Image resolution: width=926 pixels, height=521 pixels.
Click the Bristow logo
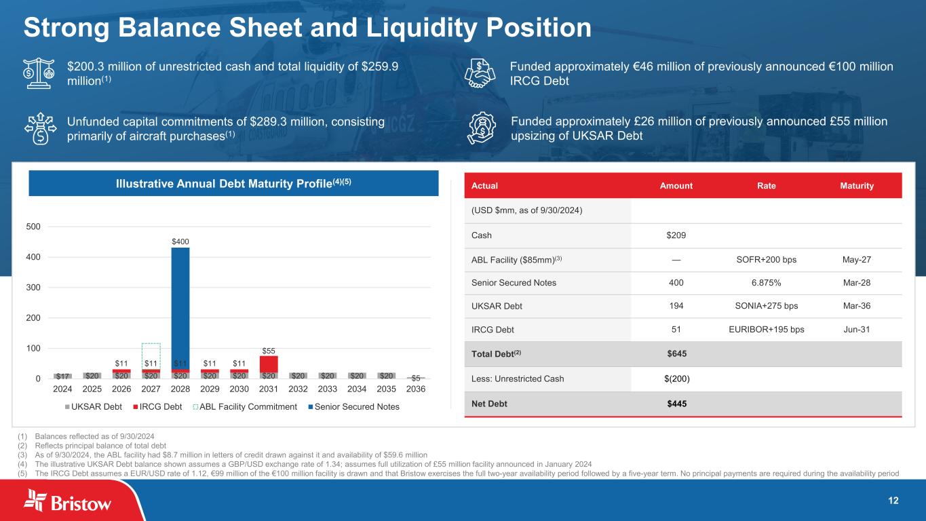point(68,502)
